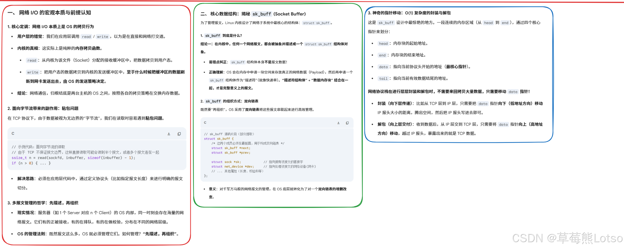Click heading '3. 神奇的指针移动：O(1) 复杂度的封装与解包'
This screenshot has height=248, width=624.
coord(409,13)
